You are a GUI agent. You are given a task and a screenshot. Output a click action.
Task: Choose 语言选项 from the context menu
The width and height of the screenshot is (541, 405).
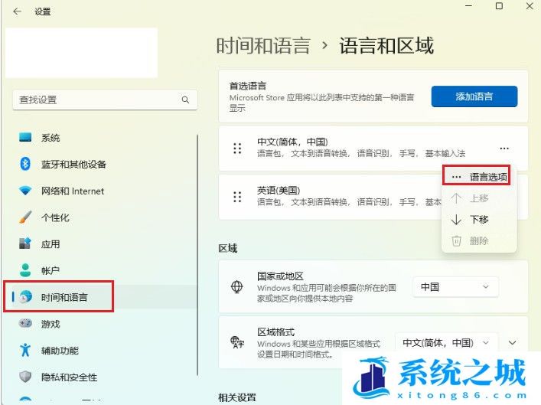click(x=478, y=176)
